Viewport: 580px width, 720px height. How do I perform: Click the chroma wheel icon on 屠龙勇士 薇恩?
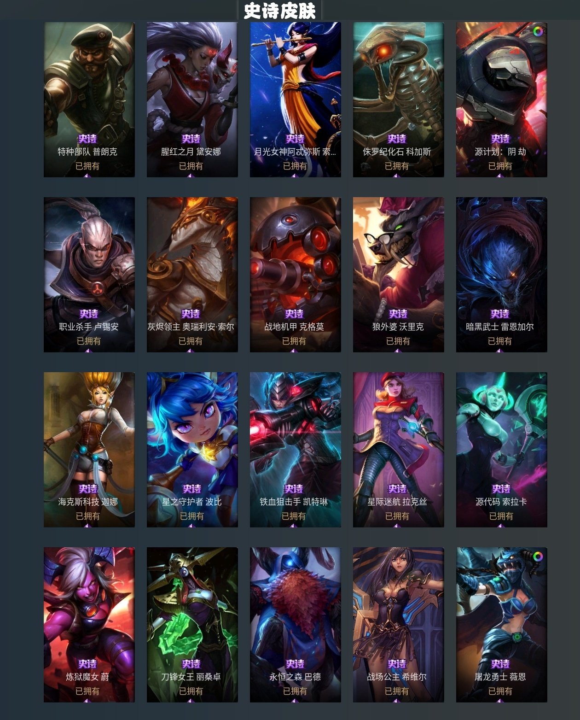538,556
